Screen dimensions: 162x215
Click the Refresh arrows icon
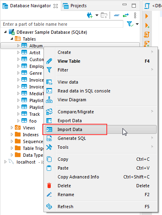coord(49,207)
